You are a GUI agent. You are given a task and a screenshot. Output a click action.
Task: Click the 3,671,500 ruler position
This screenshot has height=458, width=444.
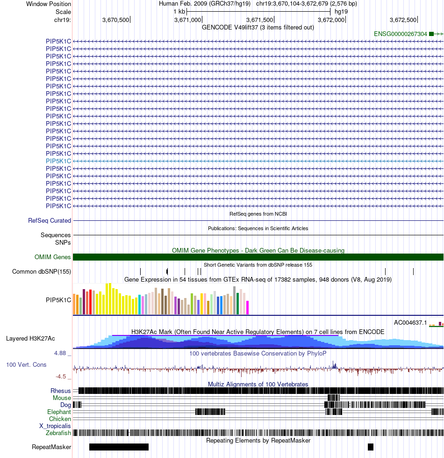pyautogui.click(x=260, y=20)
